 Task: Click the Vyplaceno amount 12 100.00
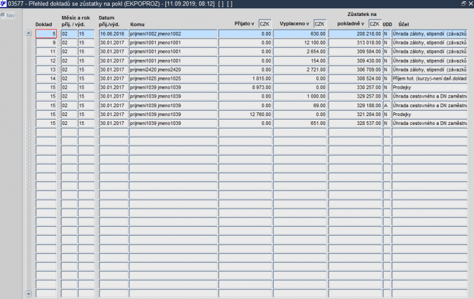pos(300,43)
